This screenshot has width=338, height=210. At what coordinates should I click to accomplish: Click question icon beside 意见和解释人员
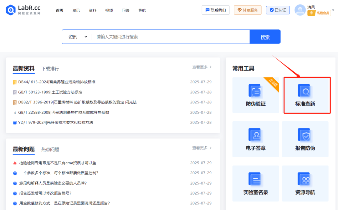(15, 183)
